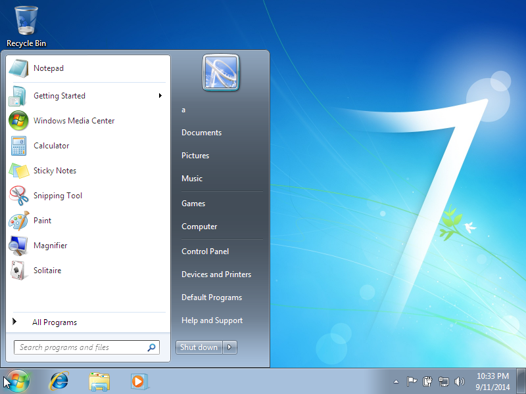This screenshot has width=526, height=394.
Task: Click the volume speaker icon
Action: coord(459,382)
